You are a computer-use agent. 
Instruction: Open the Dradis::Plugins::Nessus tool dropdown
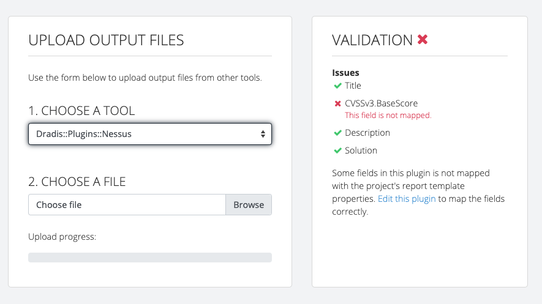[150, 134]
